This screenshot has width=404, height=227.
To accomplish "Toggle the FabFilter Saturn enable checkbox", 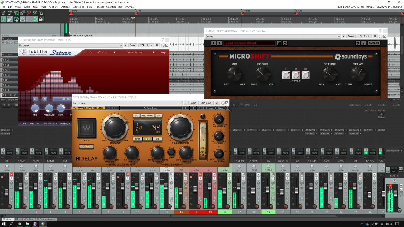I will pos(167,45).
